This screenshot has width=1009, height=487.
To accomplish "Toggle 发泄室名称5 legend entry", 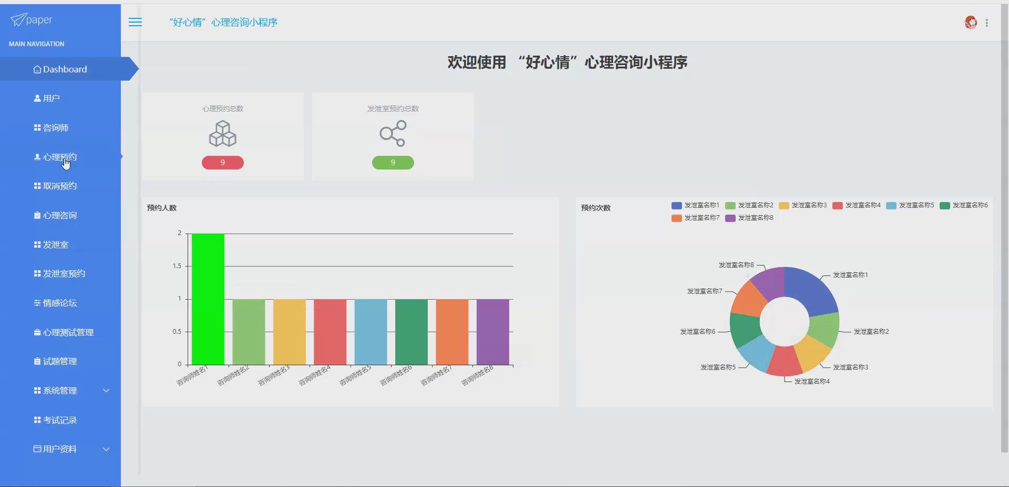I will tap(910, 205).
